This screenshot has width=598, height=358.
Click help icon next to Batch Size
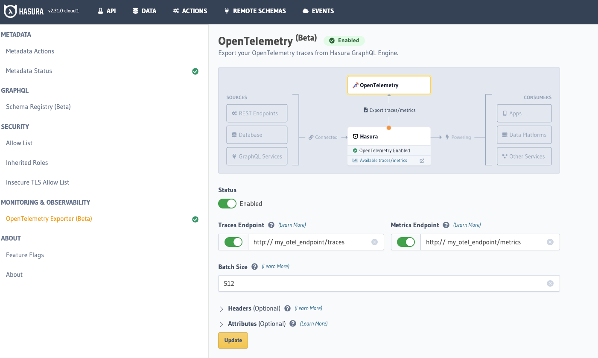click(254, 267)
